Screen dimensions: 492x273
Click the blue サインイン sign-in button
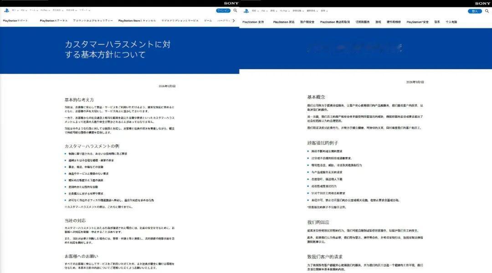pyautogui.click(x=223, y=10)
